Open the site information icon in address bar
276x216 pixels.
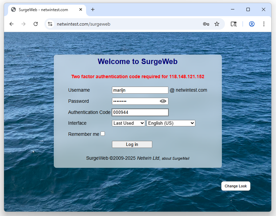pyautogui.click(x=50, y=24)
